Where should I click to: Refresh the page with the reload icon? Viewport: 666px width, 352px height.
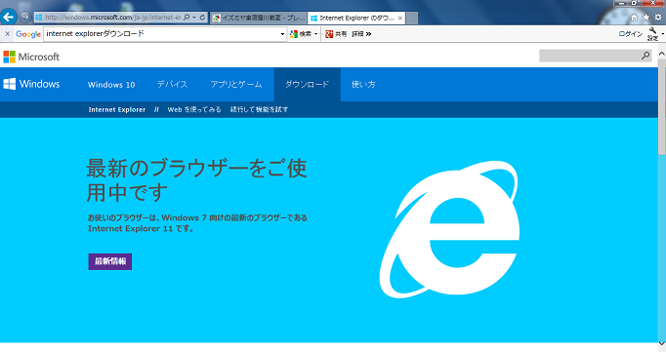(202, 18)
